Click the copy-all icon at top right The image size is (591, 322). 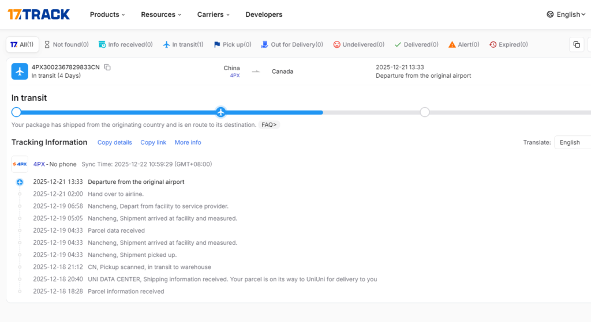pos(577,45)
